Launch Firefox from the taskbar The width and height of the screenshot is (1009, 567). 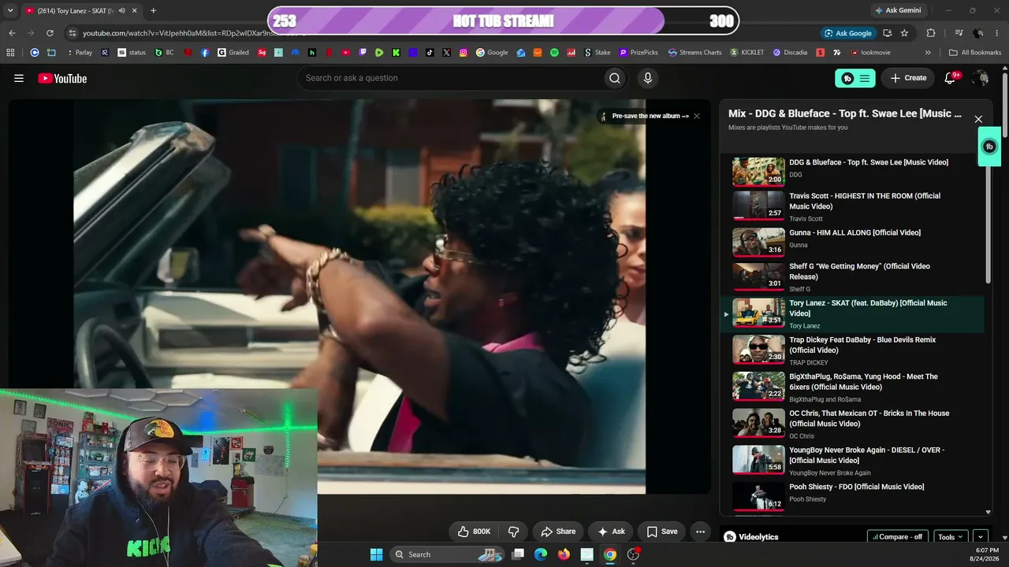point(564,554)
